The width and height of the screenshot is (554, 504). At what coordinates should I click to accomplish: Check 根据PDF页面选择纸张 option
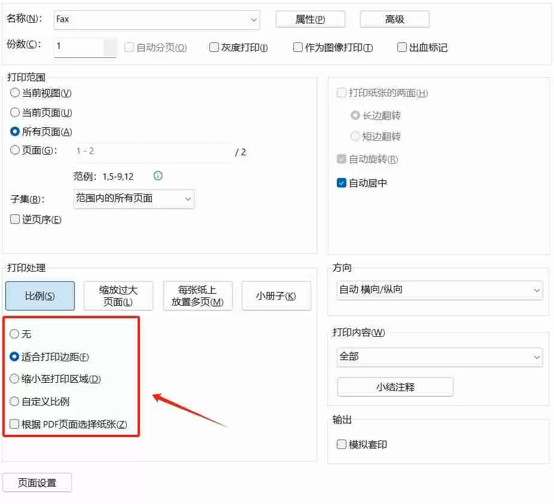[x=14, y=424]
